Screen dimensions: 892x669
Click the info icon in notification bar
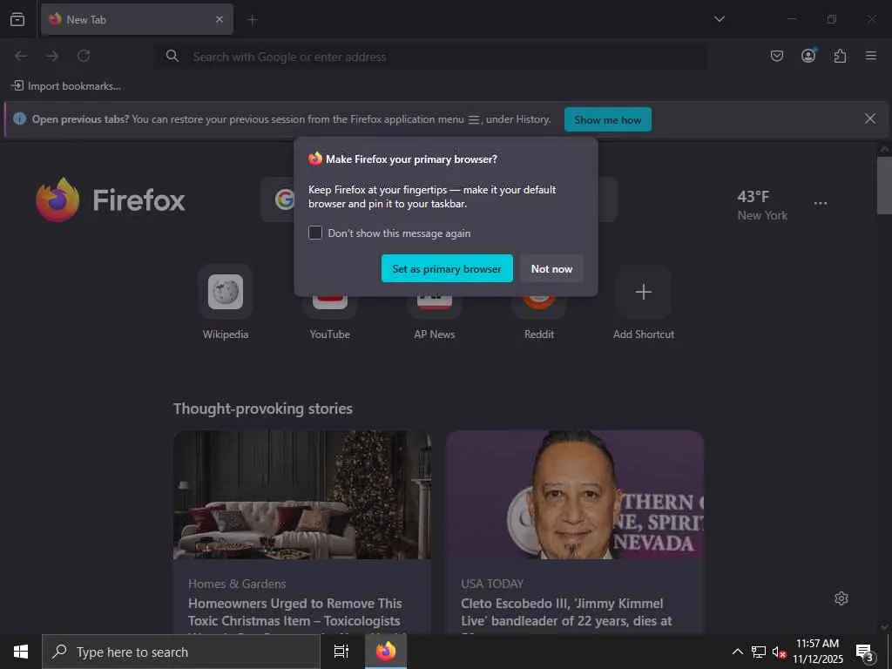[19, 118]
